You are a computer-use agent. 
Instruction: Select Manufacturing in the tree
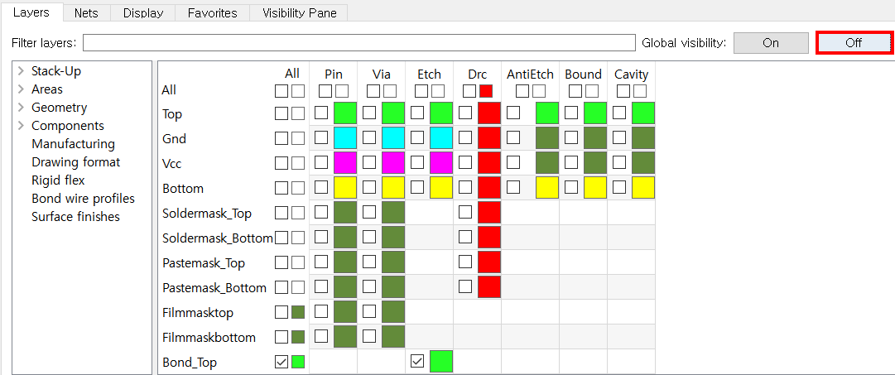73,144
